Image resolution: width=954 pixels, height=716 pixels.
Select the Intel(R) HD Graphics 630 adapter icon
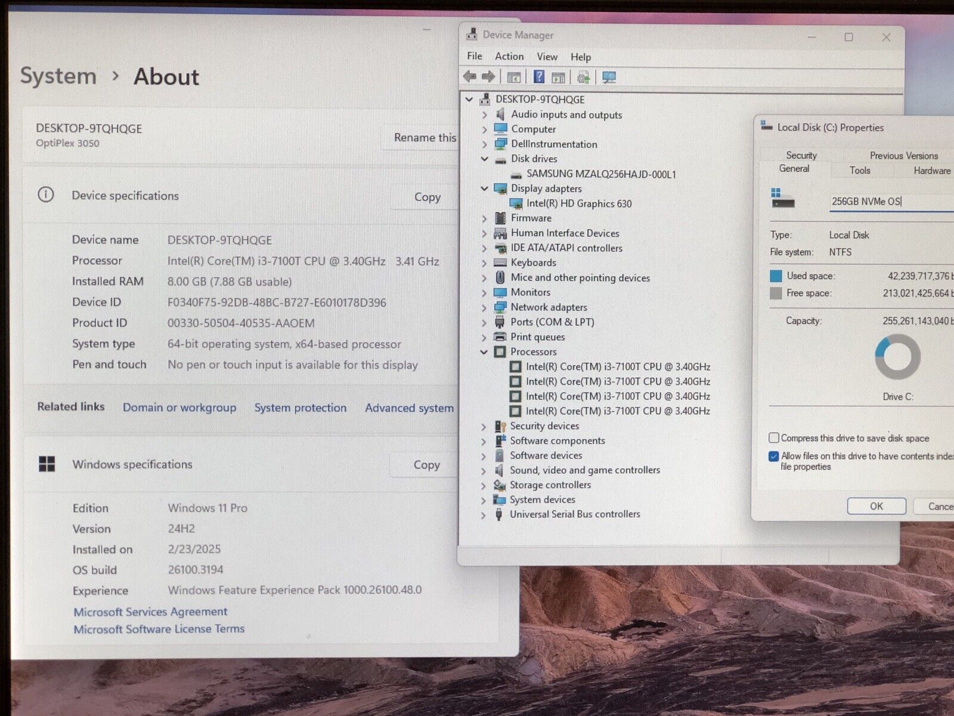[515, 203]
